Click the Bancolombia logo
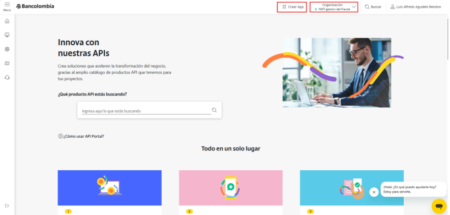The image size is (450, 215). (x=35, y=6)
